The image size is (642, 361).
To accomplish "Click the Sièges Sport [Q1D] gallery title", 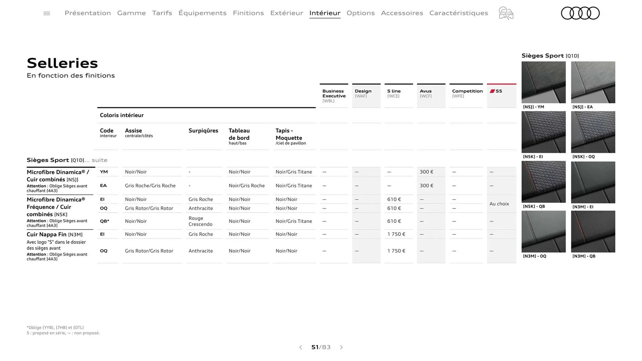I will 550,56.
